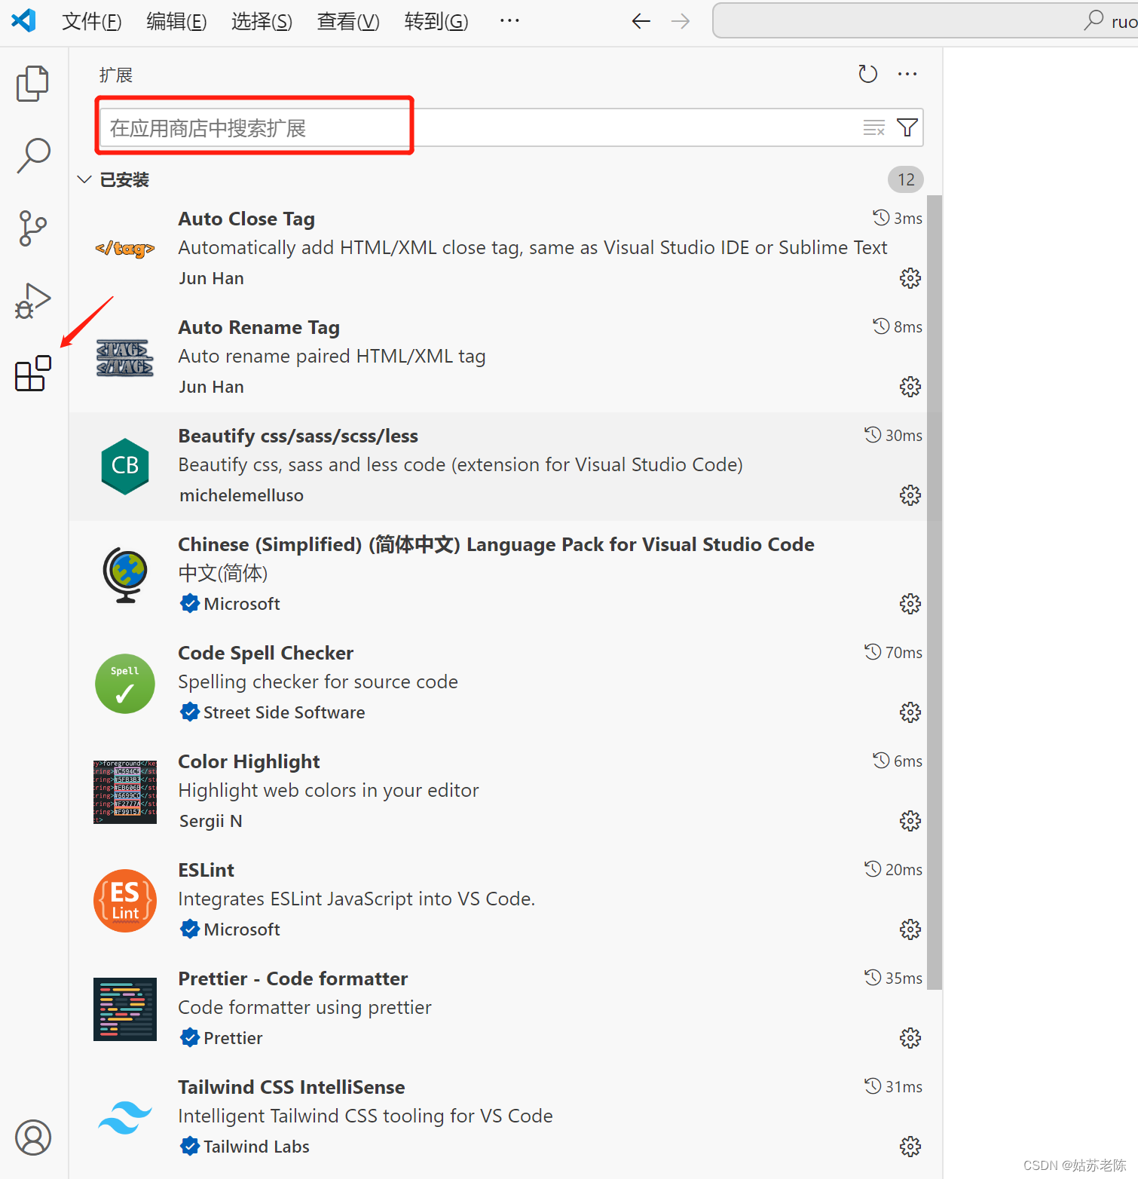The width and height of the screenshot is (1138, 1179).
Task: Click the extensions list scrollbar
Action: click(935, 592)
